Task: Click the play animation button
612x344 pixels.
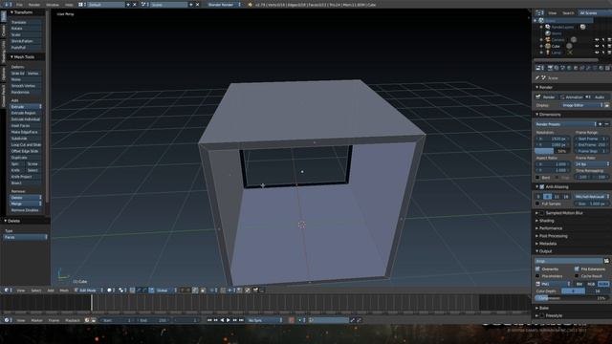Action: tap(229, 320)
